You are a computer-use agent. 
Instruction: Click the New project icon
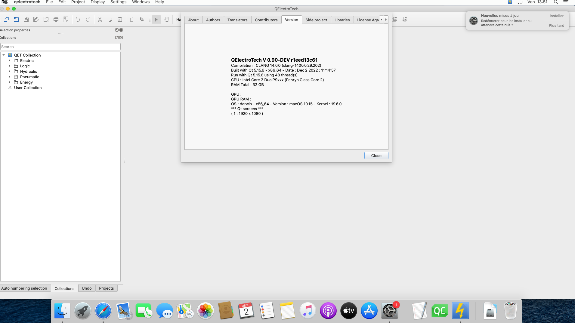tap(6, 20)
